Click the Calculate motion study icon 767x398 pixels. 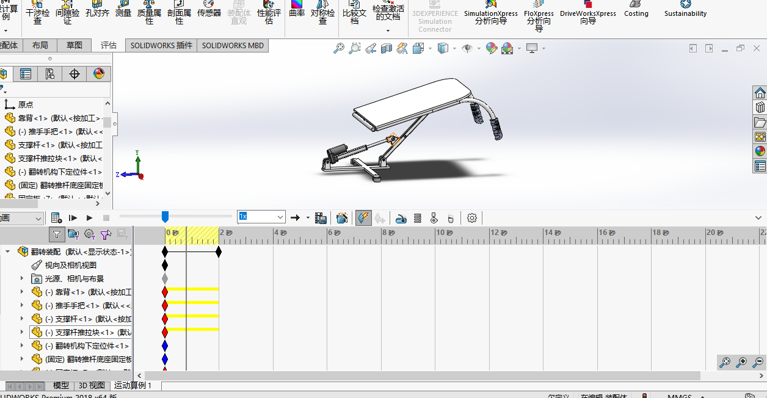tap(56, 218)
